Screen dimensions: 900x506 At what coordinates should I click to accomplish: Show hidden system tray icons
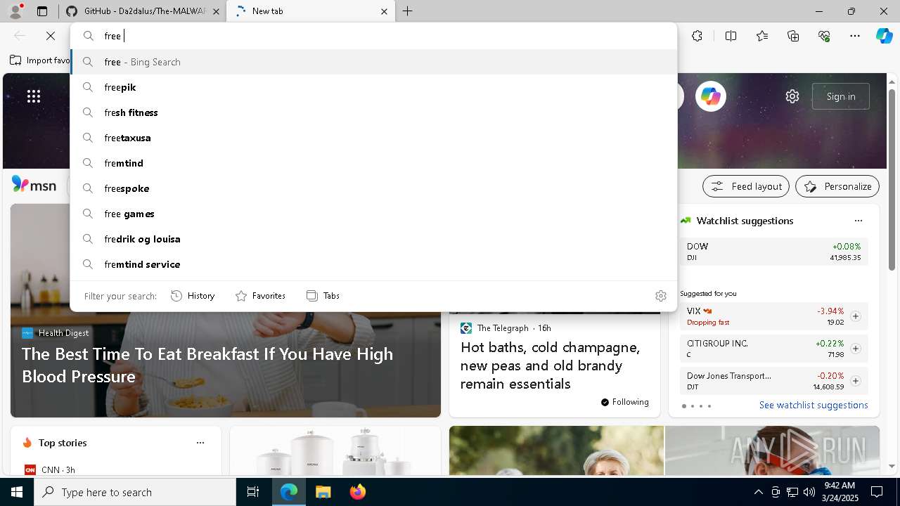pos(758,492)
